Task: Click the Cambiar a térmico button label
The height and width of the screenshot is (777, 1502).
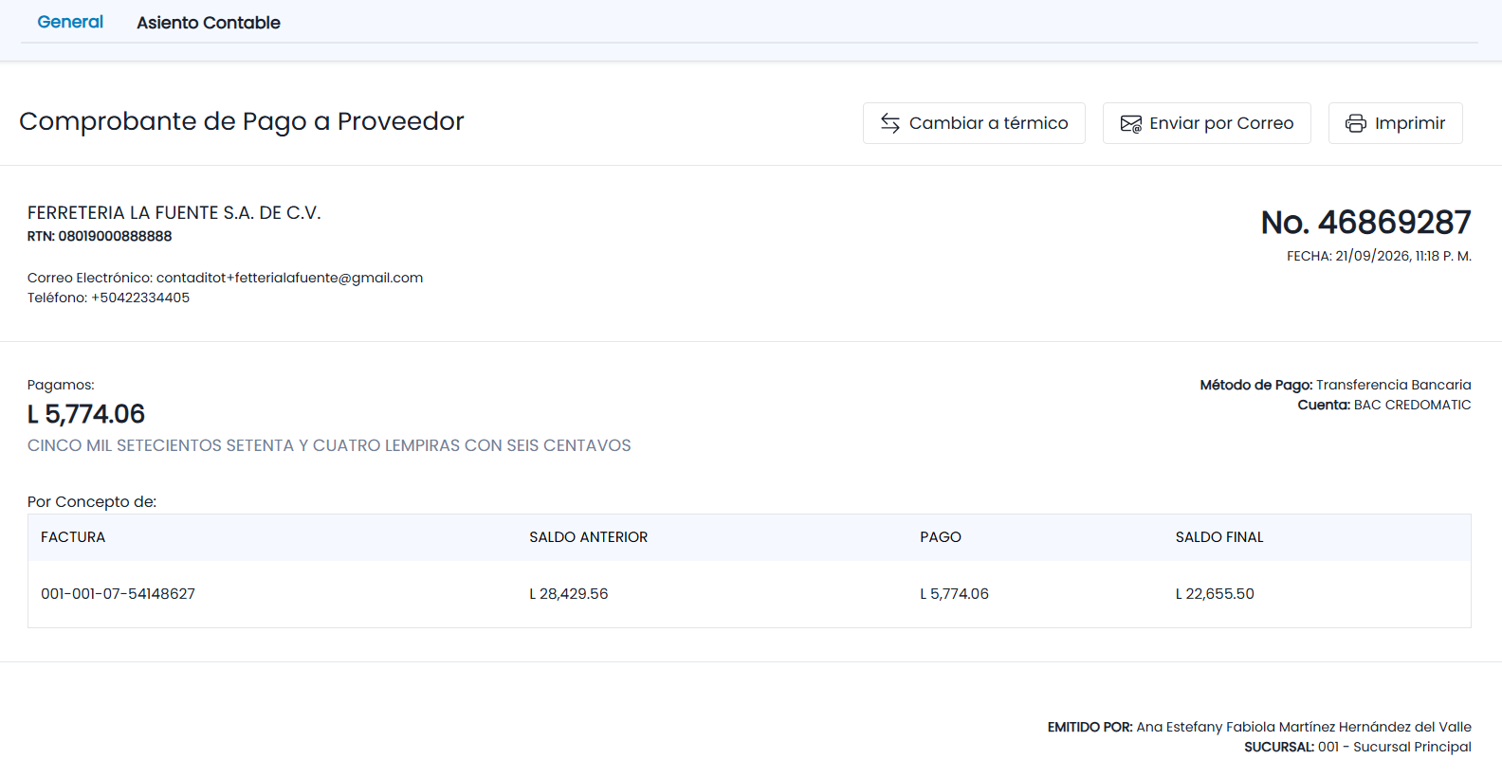Action: pos(988,123)
